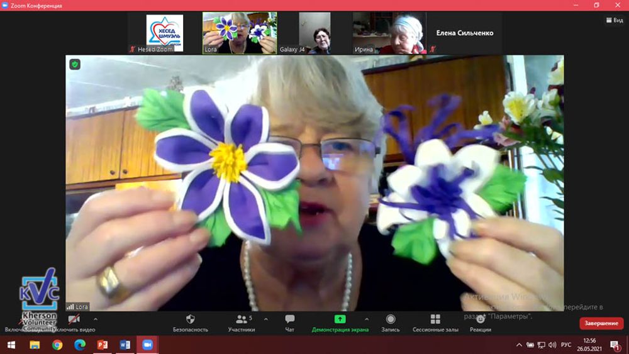This screenshot has width=629, height=354.
Task: Open the Участники participants panel
Action: pos(242,323)
